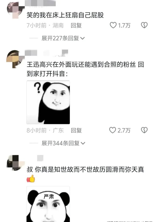Dislike the 广东 comment with broken heart

[x=144, y=130]
